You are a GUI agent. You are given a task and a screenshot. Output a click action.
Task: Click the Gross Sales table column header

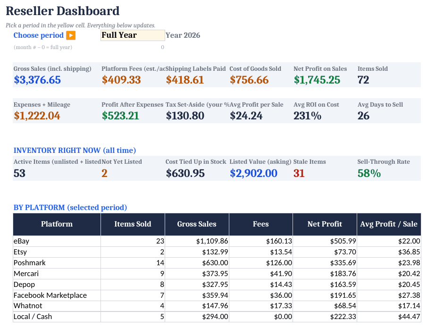click(197, 224)
